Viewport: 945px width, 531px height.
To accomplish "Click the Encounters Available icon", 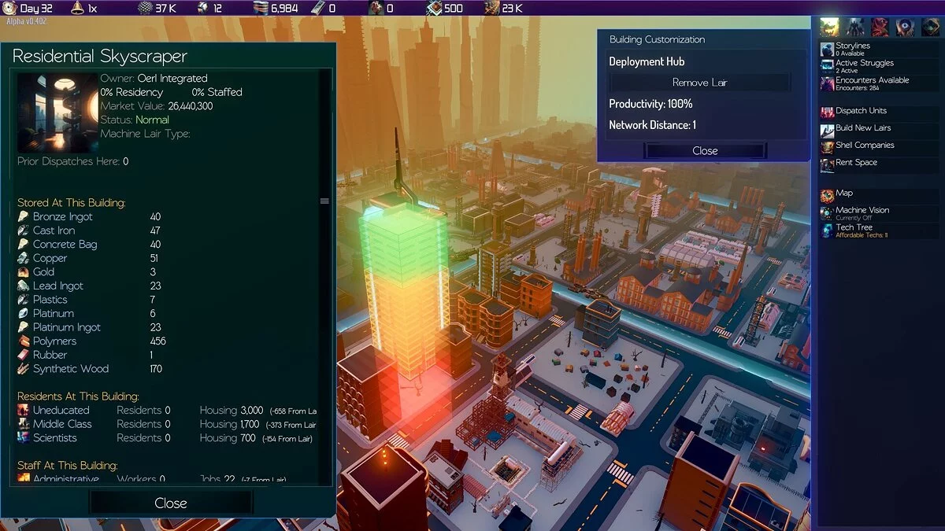I will tap(827, 83).
